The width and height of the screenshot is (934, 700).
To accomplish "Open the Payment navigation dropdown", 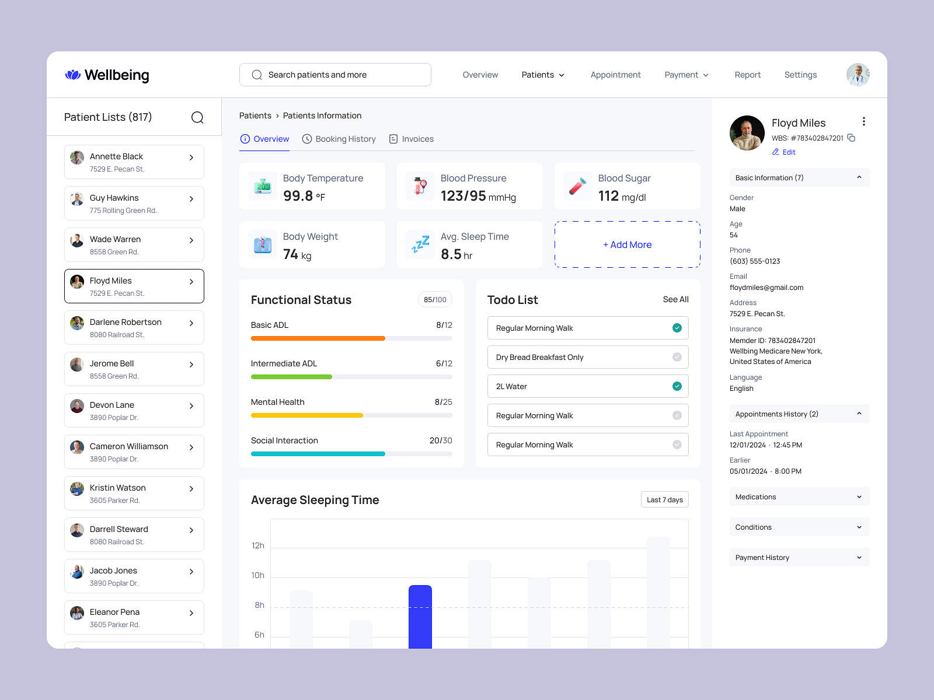I will (686, 75).
